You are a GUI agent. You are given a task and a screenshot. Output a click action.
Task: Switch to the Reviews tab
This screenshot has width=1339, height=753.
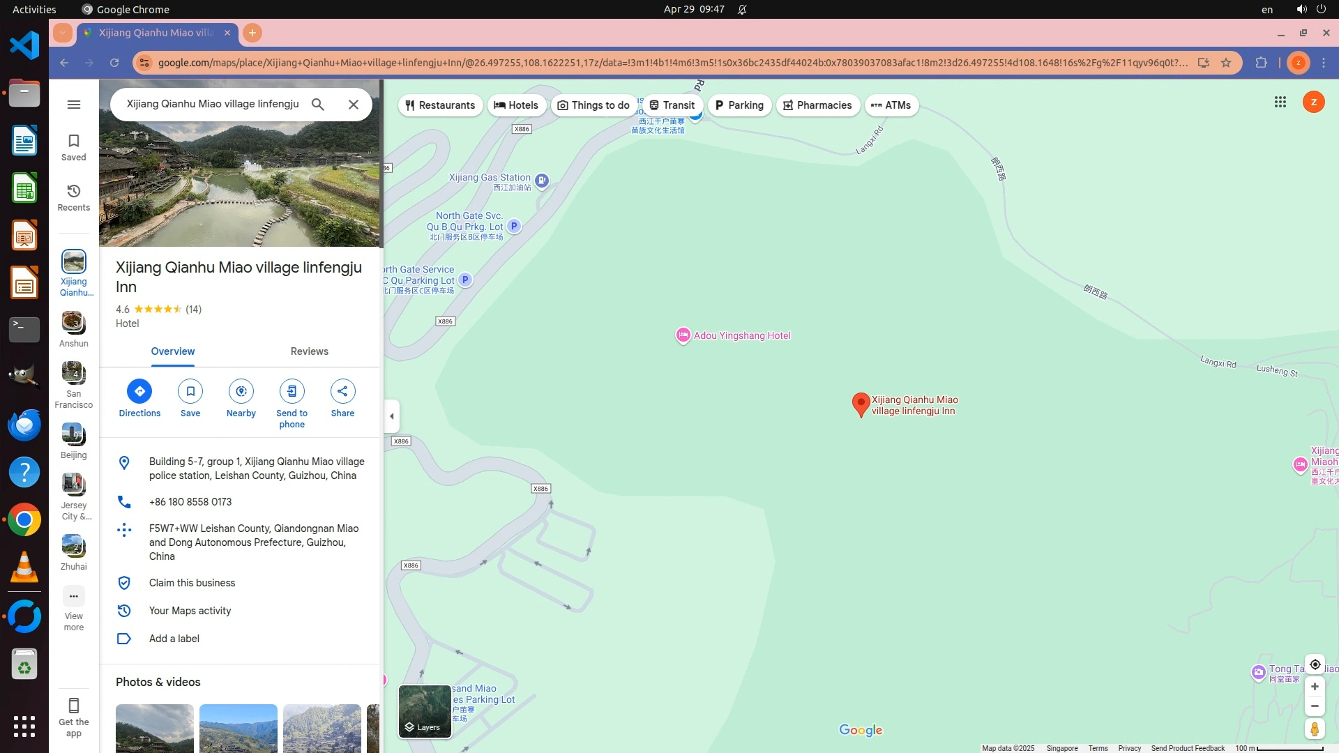(309, 351)
